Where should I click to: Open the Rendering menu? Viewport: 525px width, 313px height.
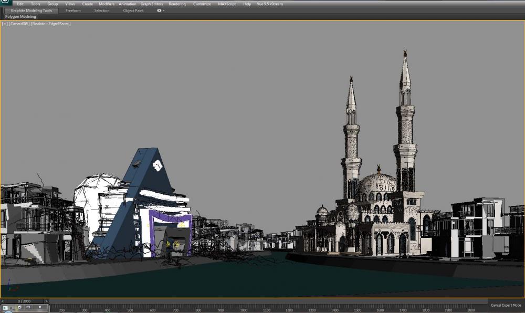177,4
